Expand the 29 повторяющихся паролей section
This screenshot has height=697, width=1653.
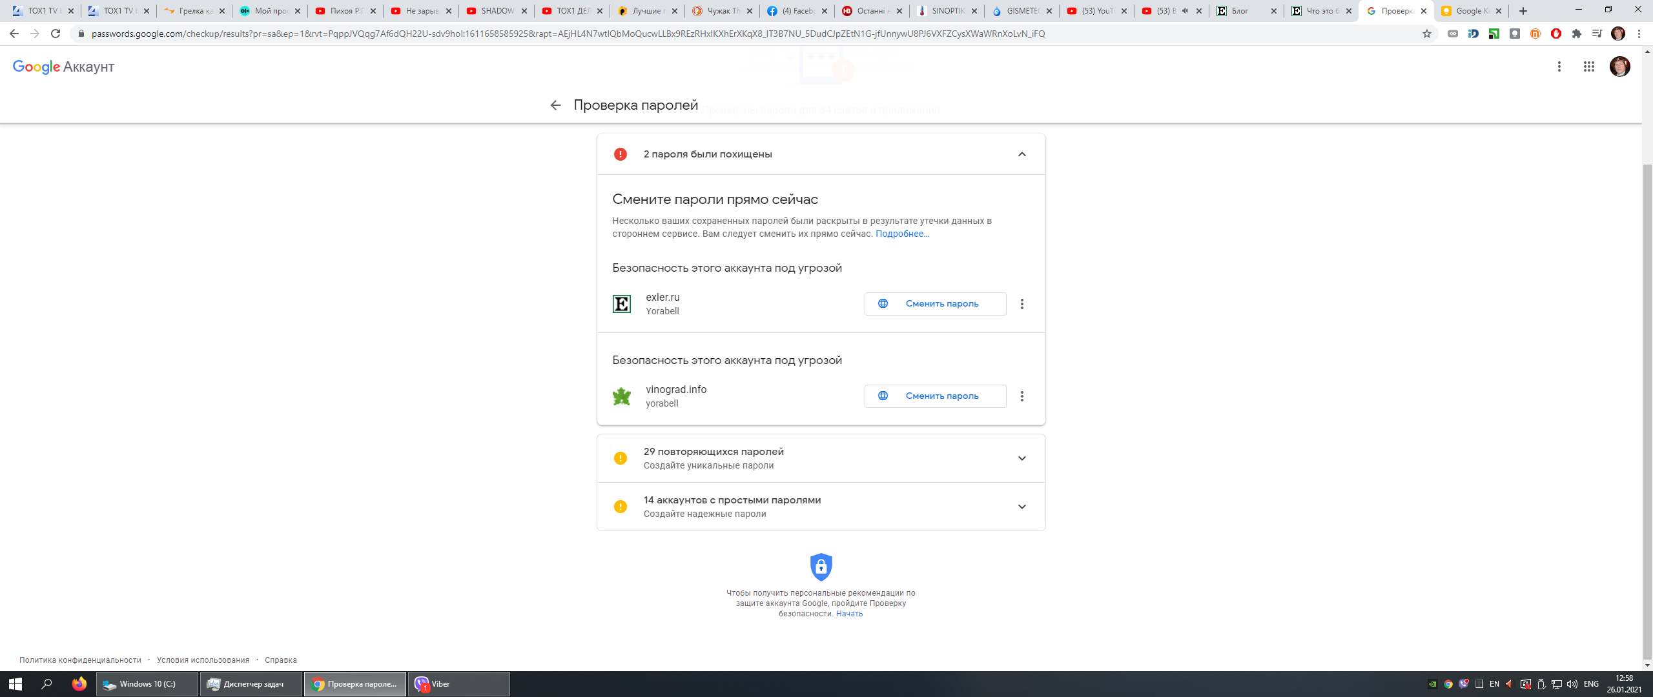coord(1022,458)
